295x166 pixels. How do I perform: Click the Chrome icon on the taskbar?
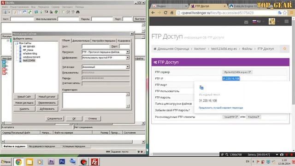click(18, 162)
